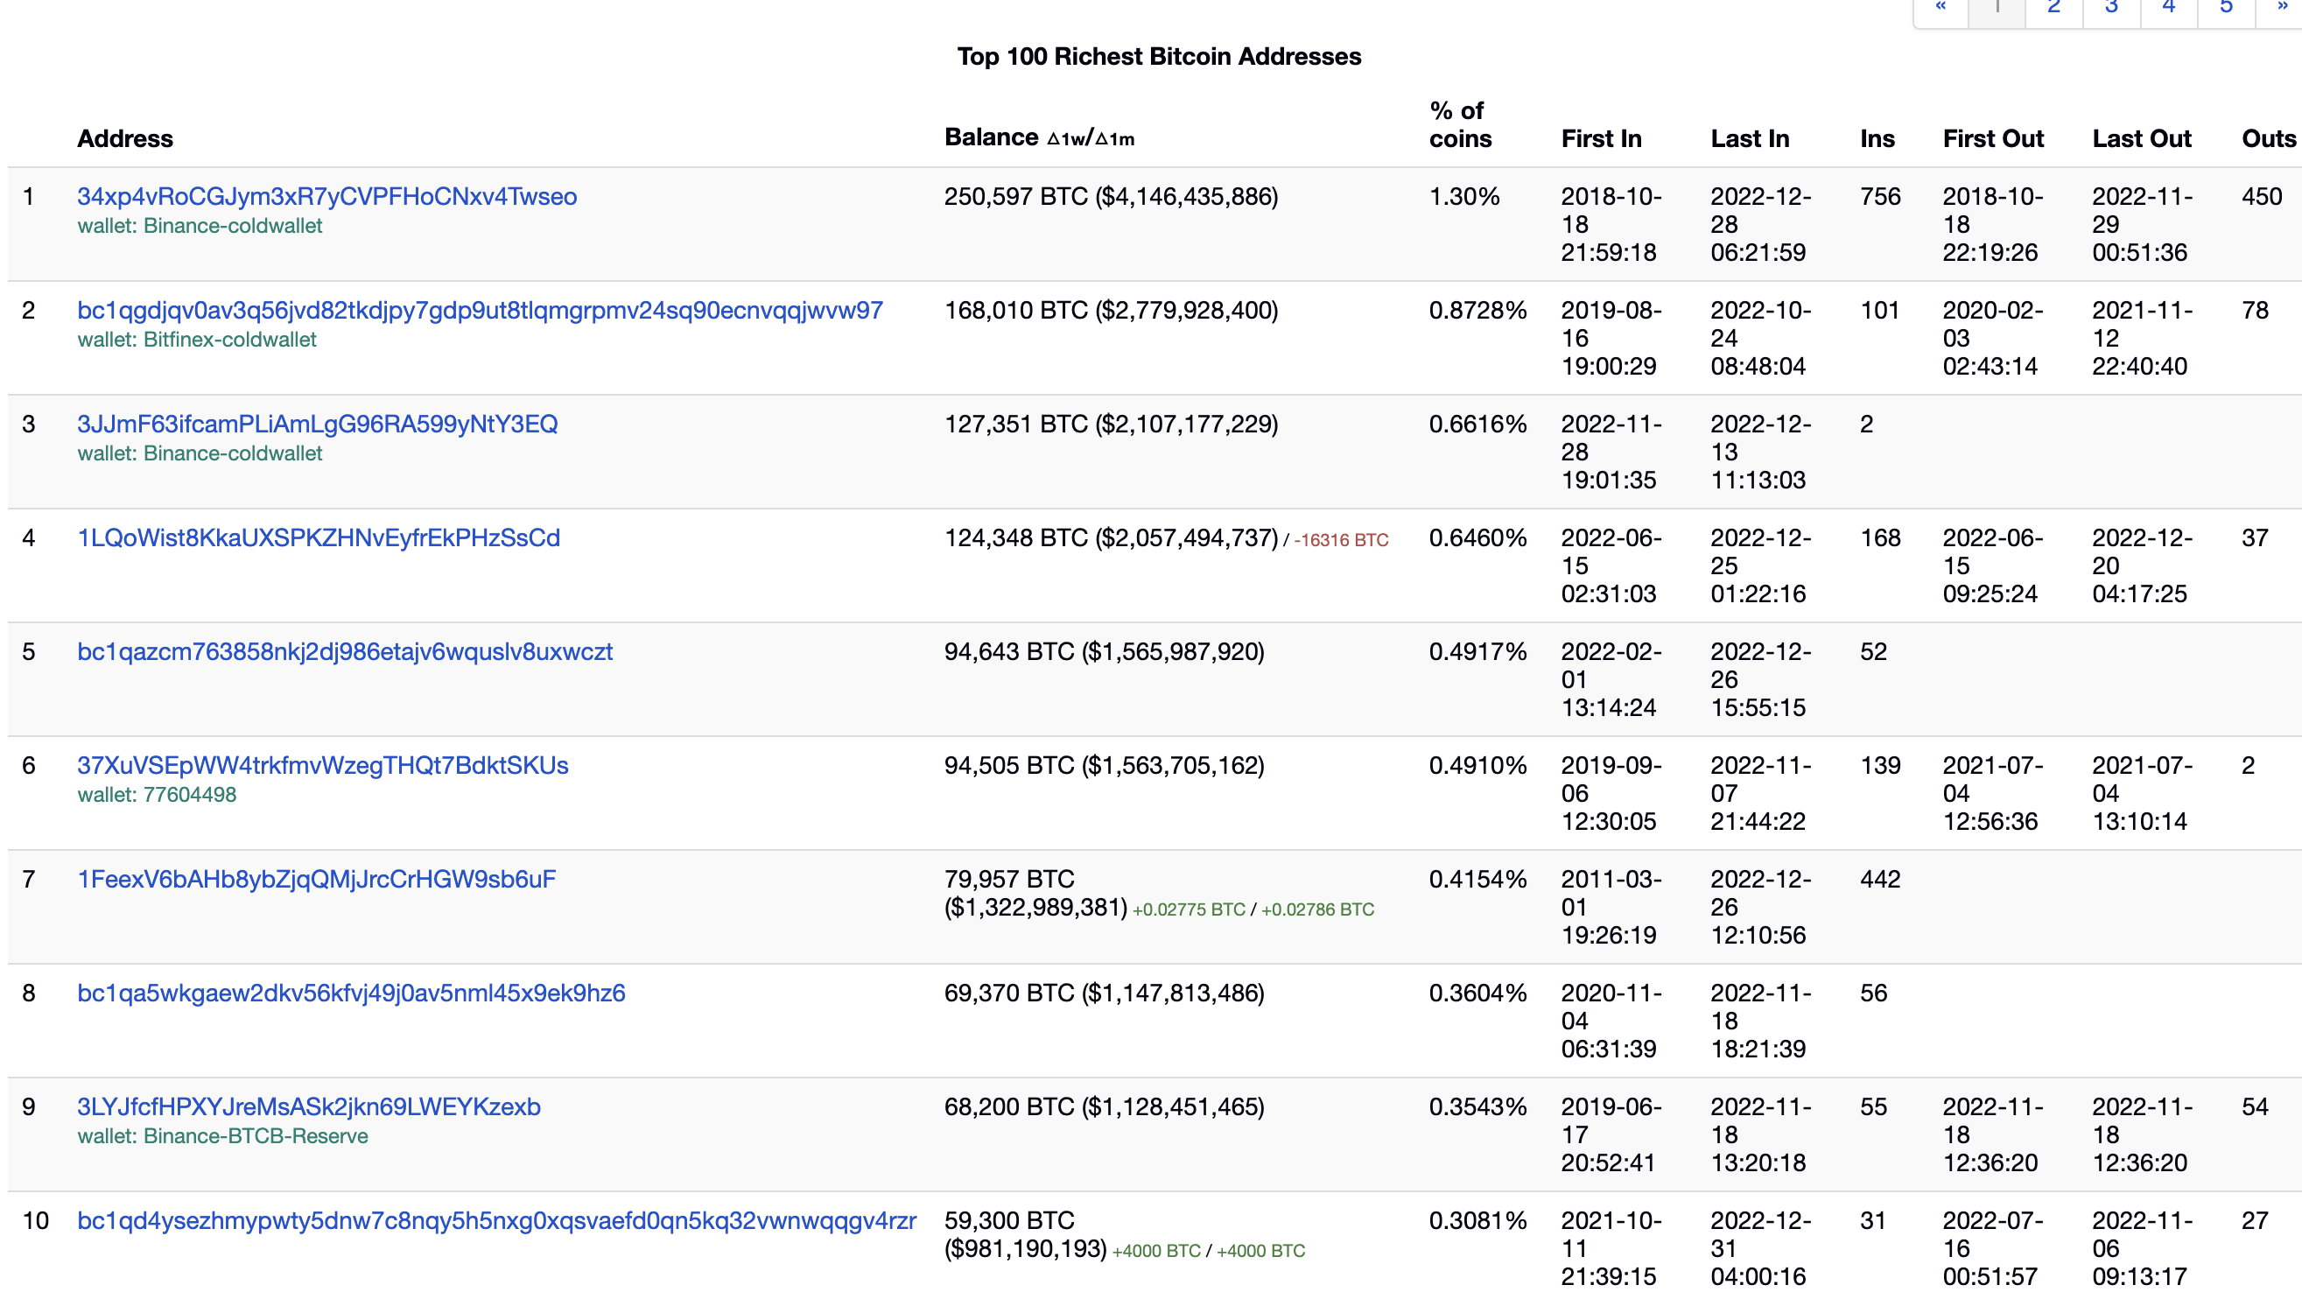Image resolution: width=2302 pixels, height=1299 pixels.
Task: Go to page 3 in pagination
Action: [2111, 9]
